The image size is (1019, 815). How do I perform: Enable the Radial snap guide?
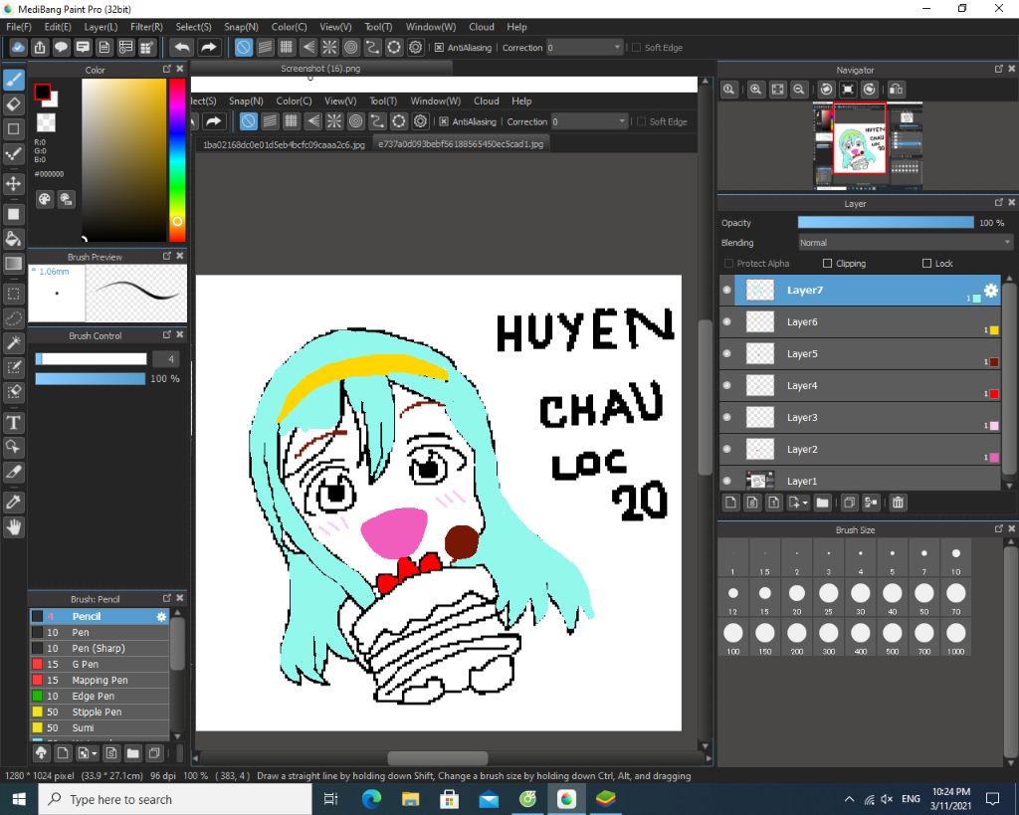pyautogui.click(x=329, y=48)
